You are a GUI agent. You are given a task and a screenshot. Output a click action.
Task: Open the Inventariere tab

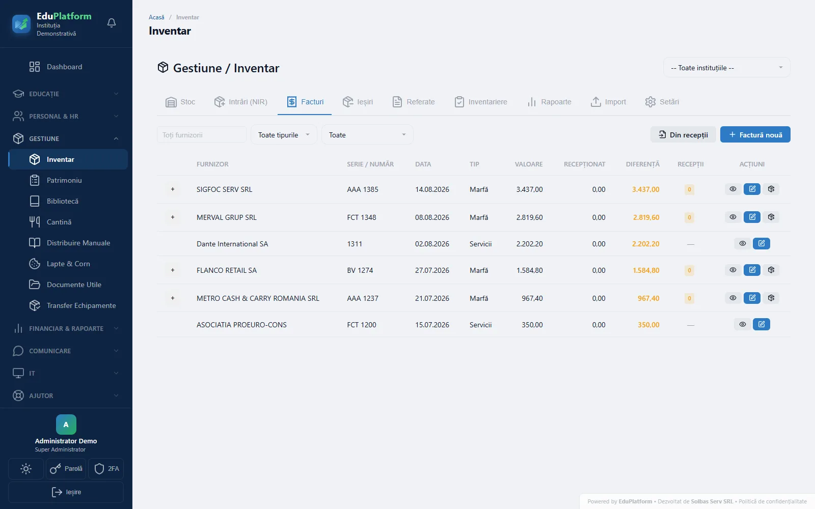[480, 102]
